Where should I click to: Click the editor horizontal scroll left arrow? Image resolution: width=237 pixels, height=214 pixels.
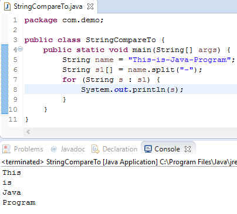coord(28,132)
